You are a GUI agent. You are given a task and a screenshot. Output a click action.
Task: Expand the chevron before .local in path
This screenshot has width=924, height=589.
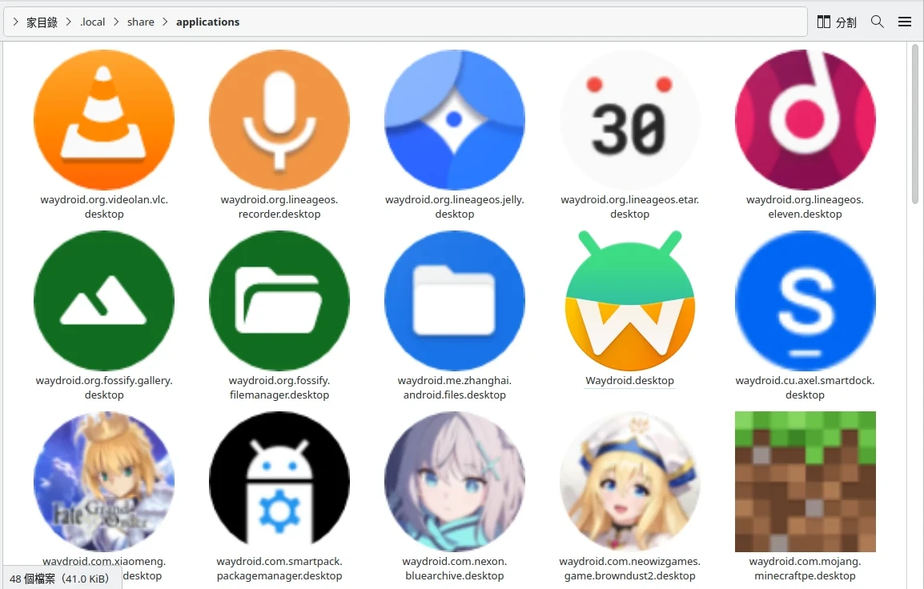[x=69, y=22]
